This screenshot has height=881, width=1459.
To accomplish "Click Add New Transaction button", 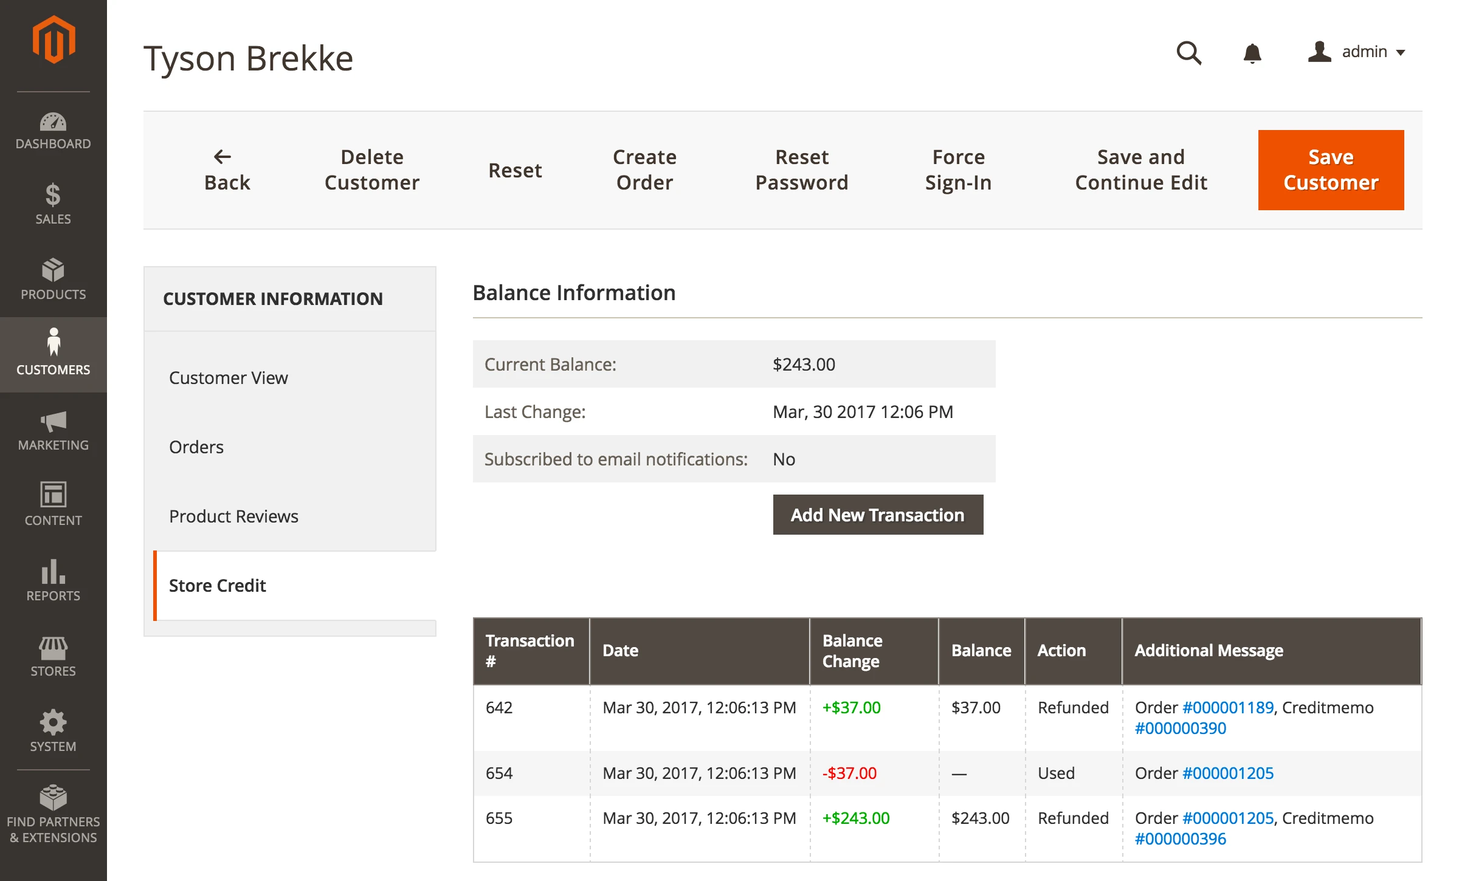I will click(877, 515).
